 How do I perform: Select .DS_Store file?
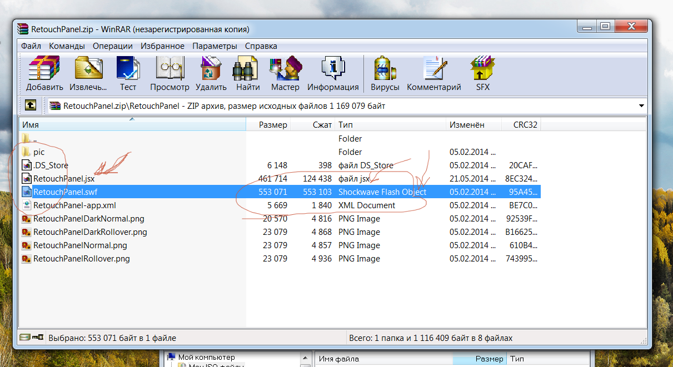point(51,165)
